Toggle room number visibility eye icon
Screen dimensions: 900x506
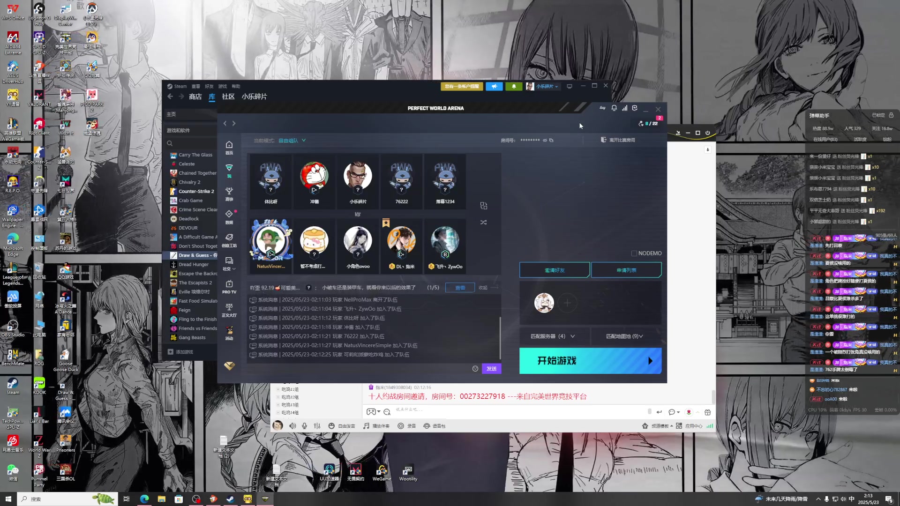click(545, 140)
